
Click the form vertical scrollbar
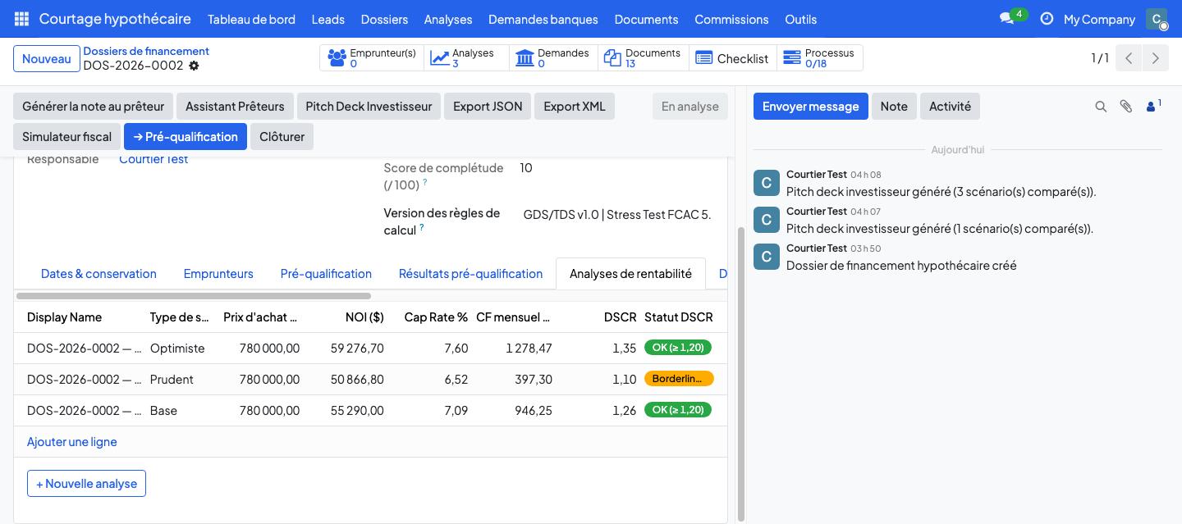pyautogui.click(x=741, y=374)
